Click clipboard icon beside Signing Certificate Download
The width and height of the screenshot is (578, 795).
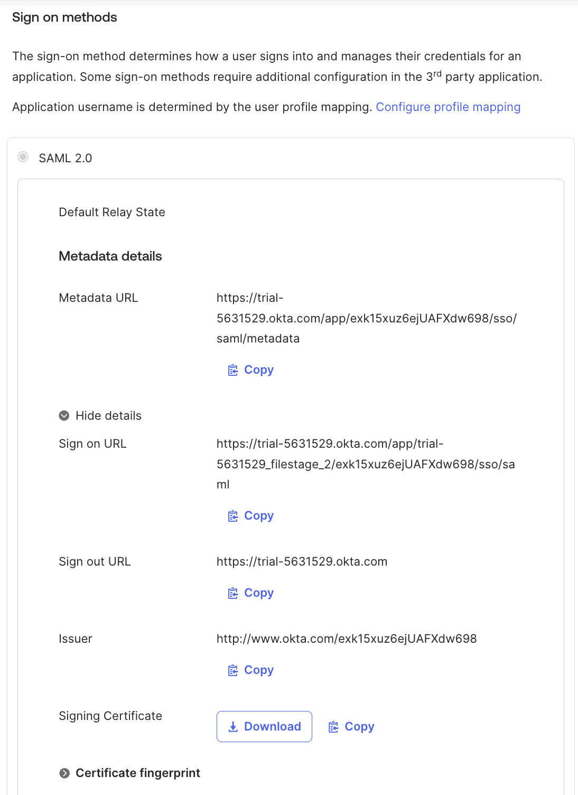pyautogui.click(x=333, y=727)
